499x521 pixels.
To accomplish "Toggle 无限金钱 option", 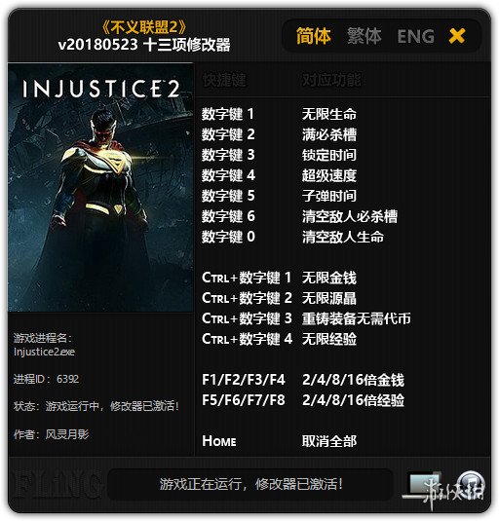I will (329, 278).
